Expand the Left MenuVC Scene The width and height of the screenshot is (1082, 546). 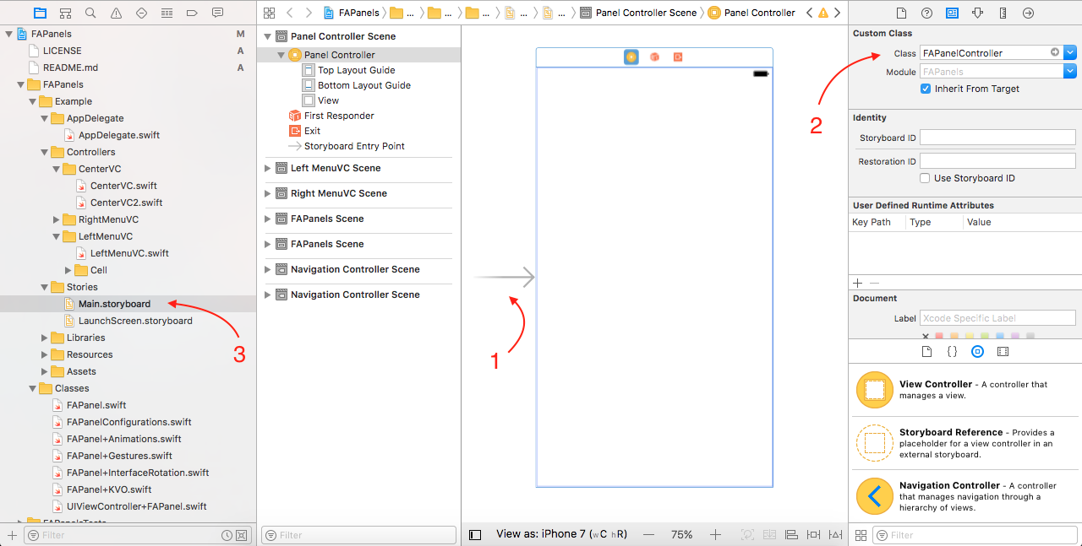point(269,168)
